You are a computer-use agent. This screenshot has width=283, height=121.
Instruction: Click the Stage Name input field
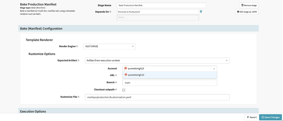[x=161, y=5]
